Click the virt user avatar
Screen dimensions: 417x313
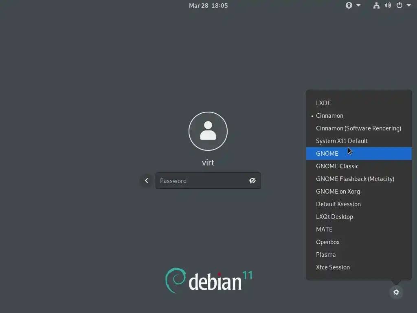coord(208,131)
